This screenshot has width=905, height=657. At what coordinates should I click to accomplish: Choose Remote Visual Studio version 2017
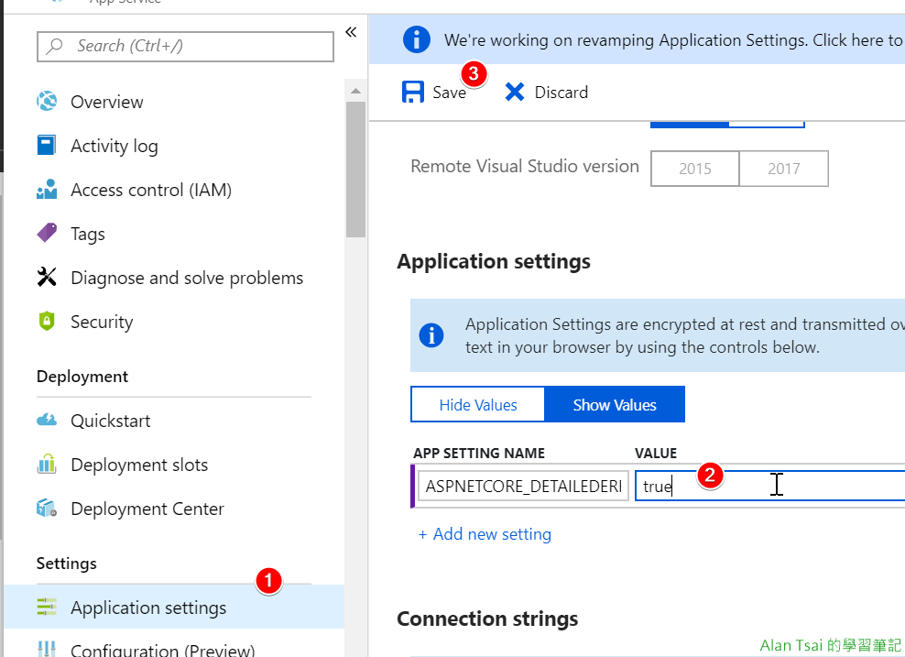coord(783,169)
